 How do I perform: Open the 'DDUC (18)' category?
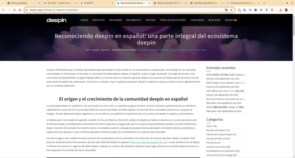pos(211,126)
